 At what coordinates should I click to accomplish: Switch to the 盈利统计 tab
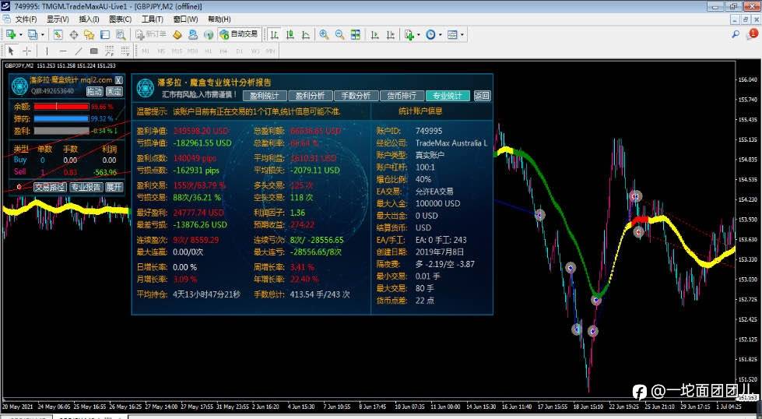tap(265, 96)
